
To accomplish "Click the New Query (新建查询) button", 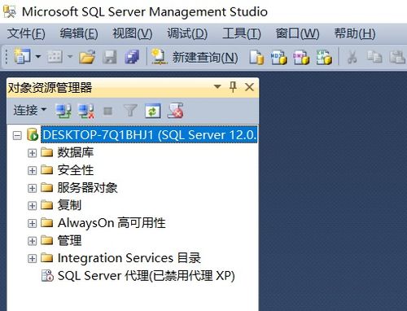I will [x=195, y=57].
